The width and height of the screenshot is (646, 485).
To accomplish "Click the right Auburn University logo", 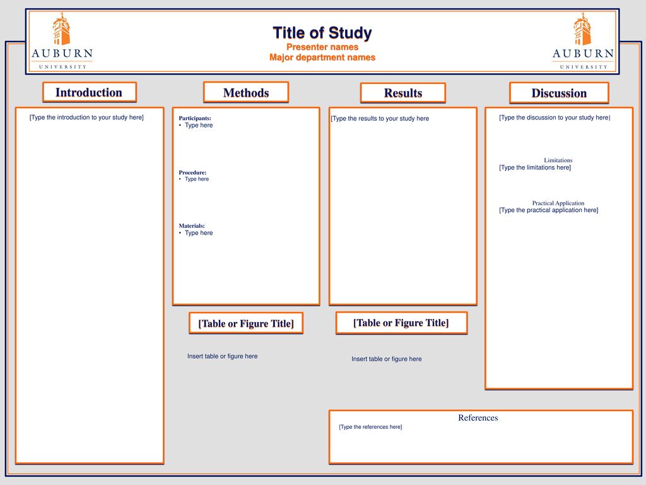I will pyautogui.click(x=583, y=41).
